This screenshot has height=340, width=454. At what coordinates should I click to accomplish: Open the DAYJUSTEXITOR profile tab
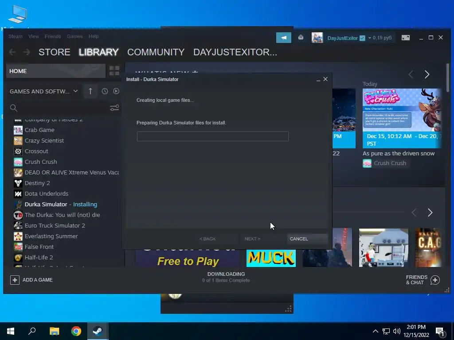[x=235, y=52]
